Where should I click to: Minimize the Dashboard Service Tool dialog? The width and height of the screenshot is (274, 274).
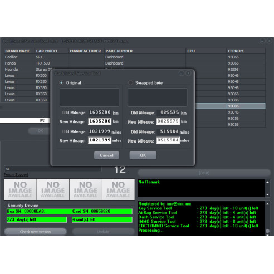182,74
